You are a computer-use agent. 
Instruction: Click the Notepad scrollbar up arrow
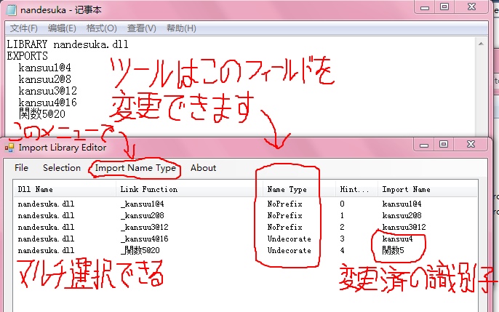[481, 44]
